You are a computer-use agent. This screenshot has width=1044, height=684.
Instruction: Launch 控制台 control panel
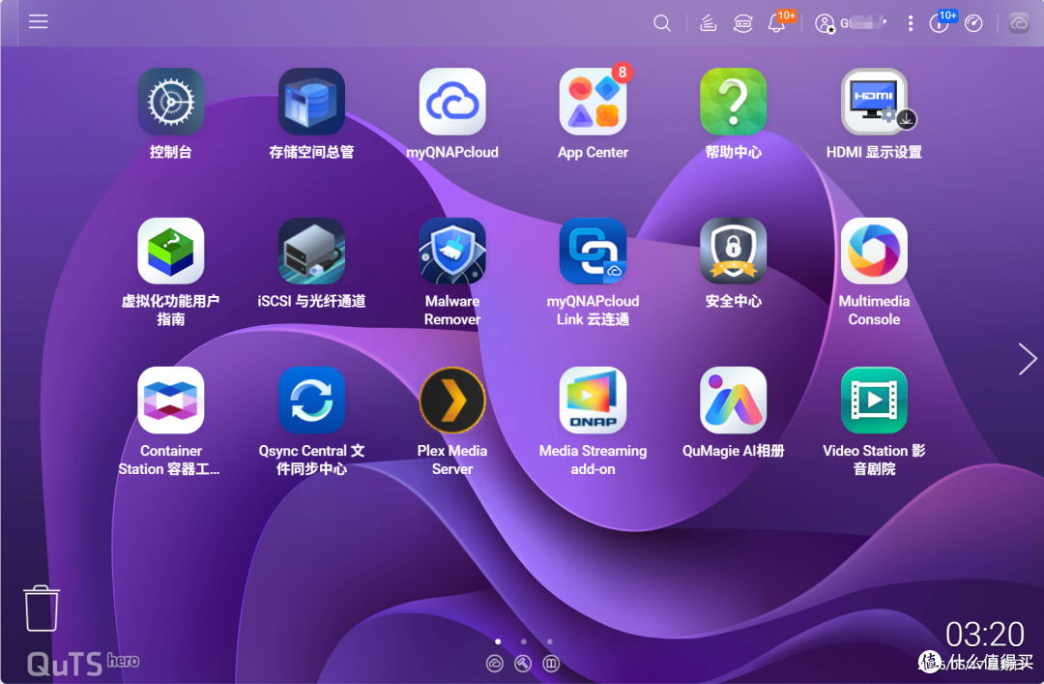click(x=170, y=102)
